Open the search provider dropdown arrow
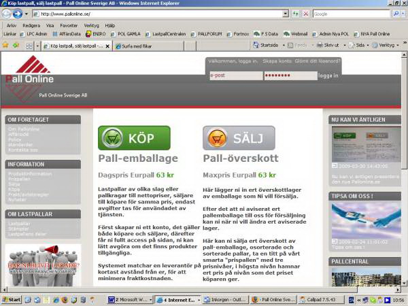This screenshot has width=408, height=306. [403, 14]
